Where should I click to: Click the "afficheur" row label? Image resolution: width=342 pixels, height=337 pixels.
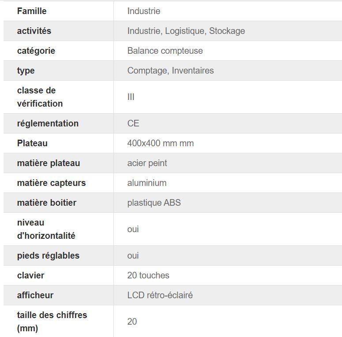pos(35,295)
